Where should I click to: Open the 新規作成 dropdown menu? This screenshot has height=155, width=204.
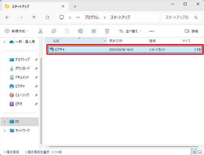pyautogui.click(x=17, y=31)
